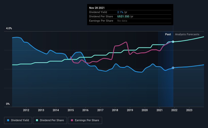Click the 2023 x-axis year label

point(189,110)
